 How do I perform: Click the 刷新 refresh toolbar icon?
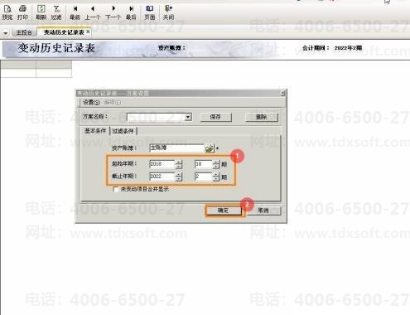click(x=41, y=12)
